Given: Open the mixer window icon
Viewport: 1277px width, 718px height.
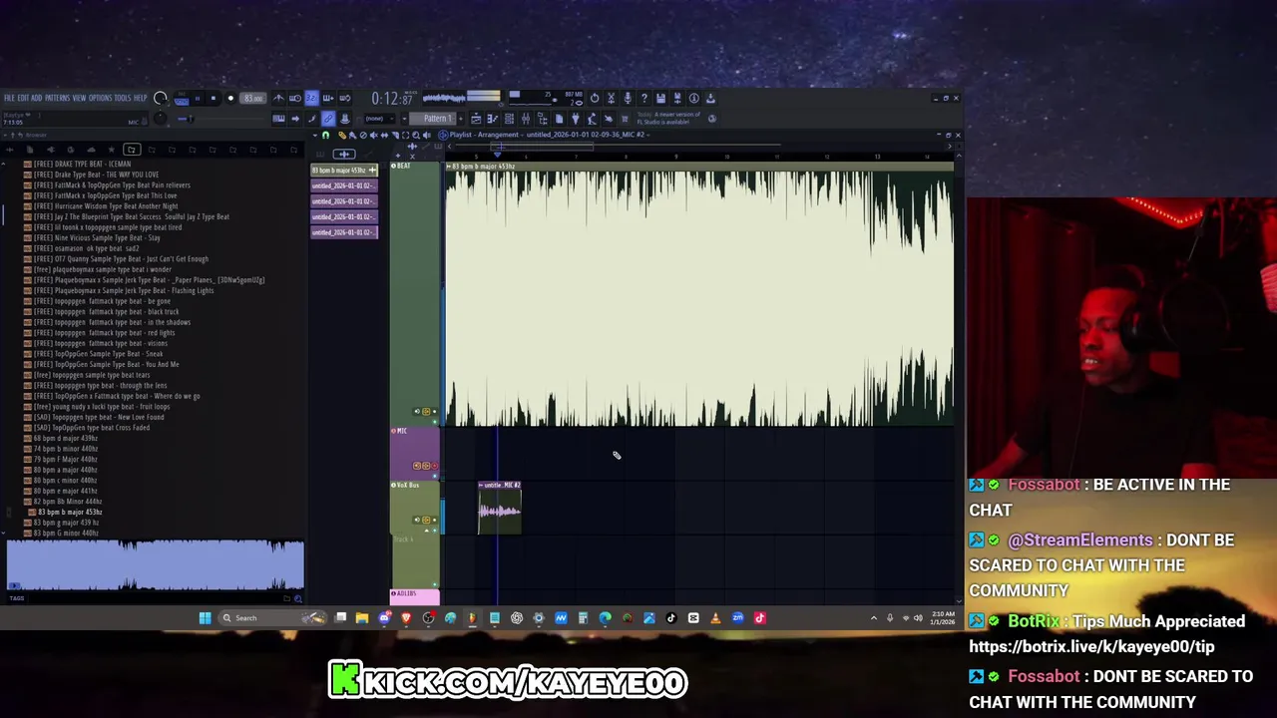Looking at the screenshot, I should (x=525, y=118).
